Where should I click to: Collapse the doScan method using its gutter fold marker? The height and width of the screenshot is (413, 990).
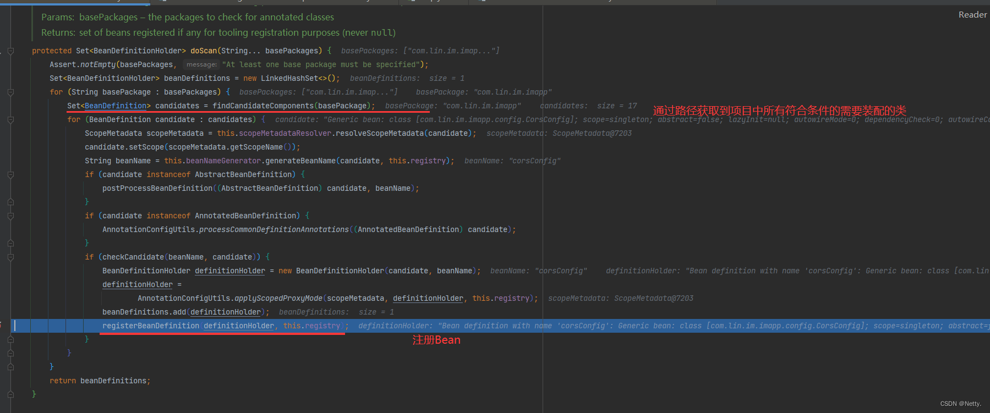point(10,51)
